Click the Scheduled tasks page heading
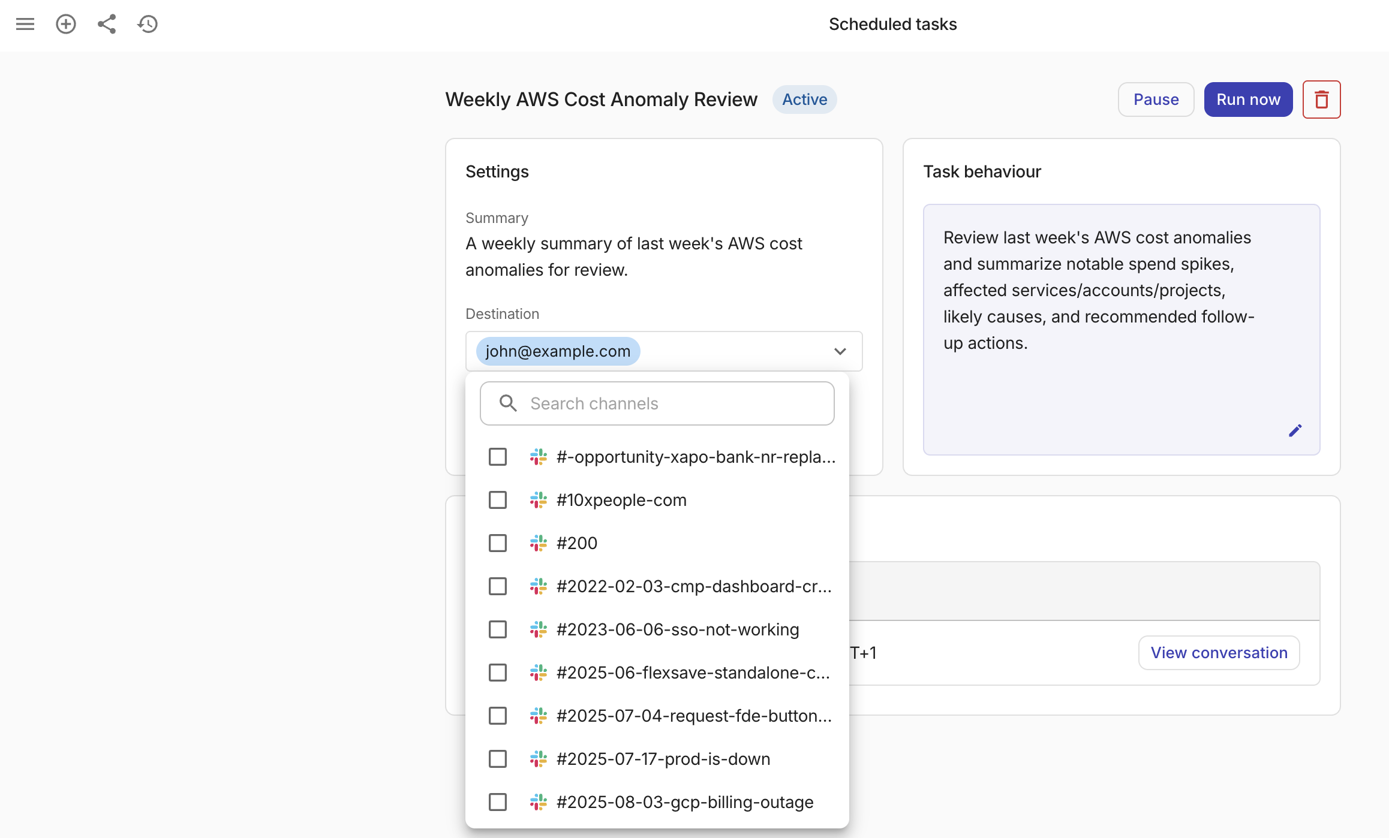This screenshot has height=838, width=1389. pos(892,24)
